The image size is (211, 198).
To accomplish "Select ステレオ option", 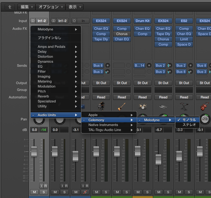I will tap(187, 125).
